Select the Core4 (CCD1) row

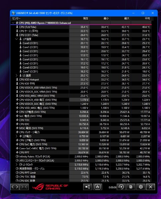[x=81, y=59]
